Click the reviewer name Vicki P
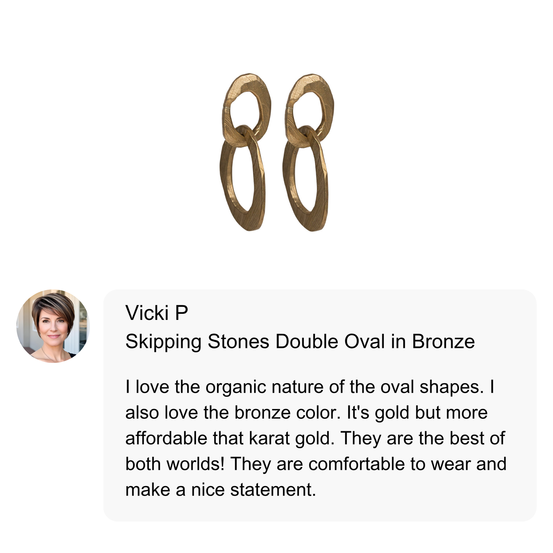The height and width of the screenshot is (553, 553). click(157, 313)
